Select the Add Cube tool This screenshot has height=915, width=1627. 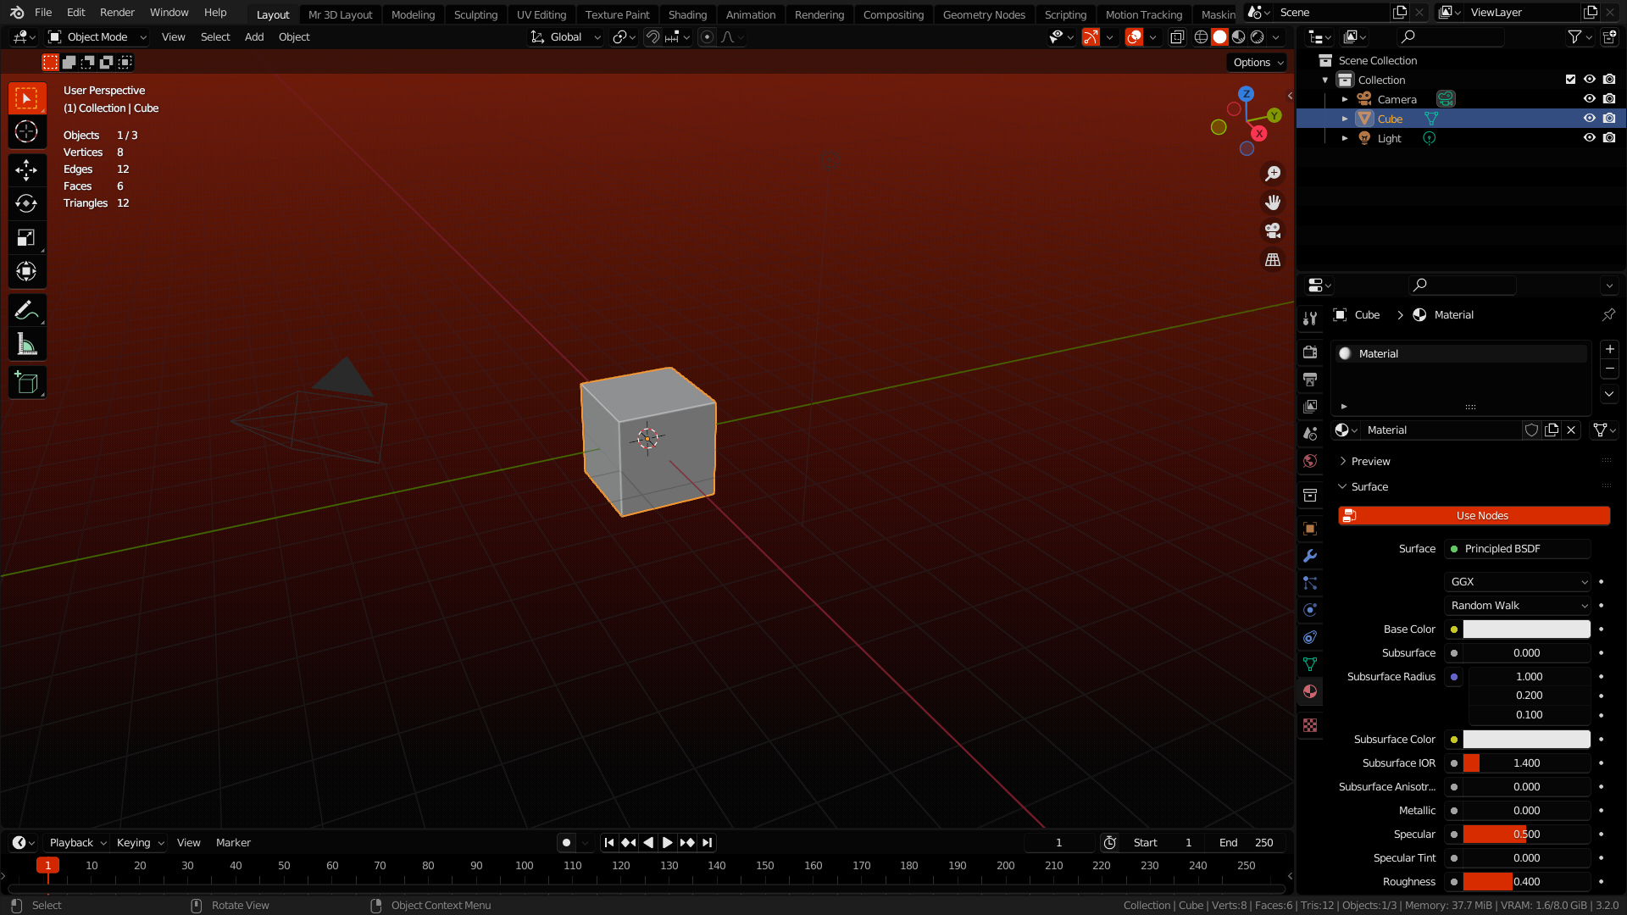(27, 382)
